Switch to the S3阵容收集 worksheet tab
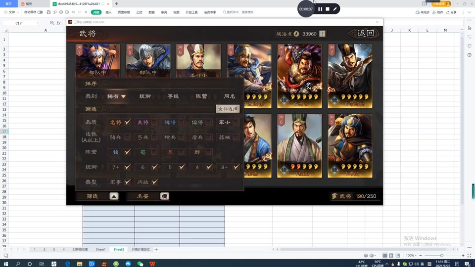Image resolution: width=475 pixels, height=267 pixels. (80, 249)
